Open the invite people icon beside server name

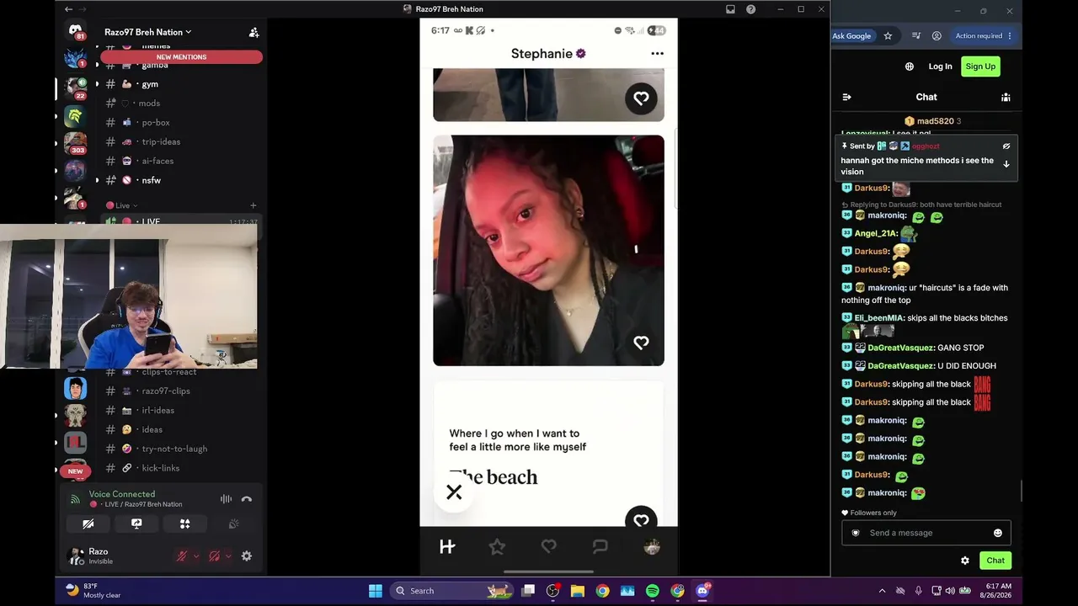point(253,32)
